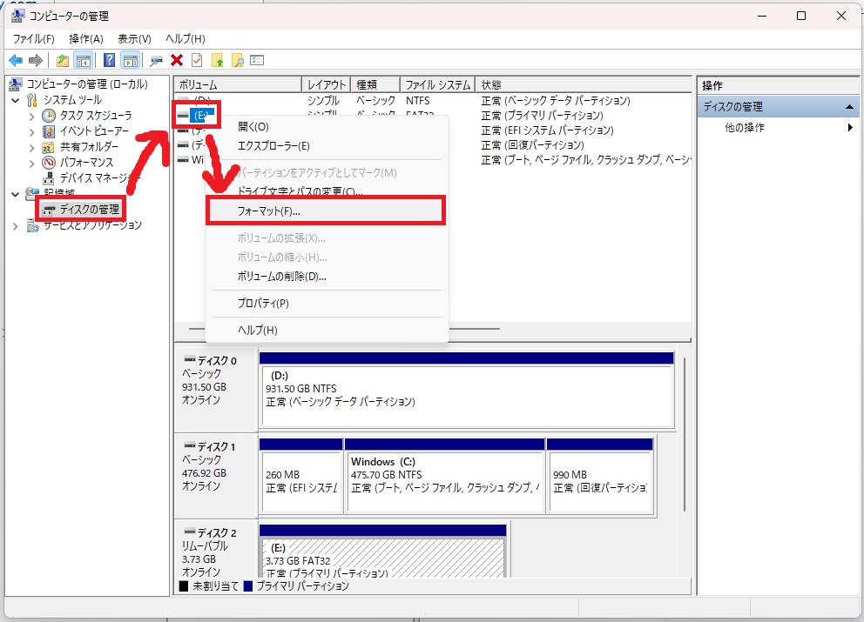The width and height of the screenshot is (864, 622).
Task: Open デバイス マネージャー in the tree
Action: [100, 178]
